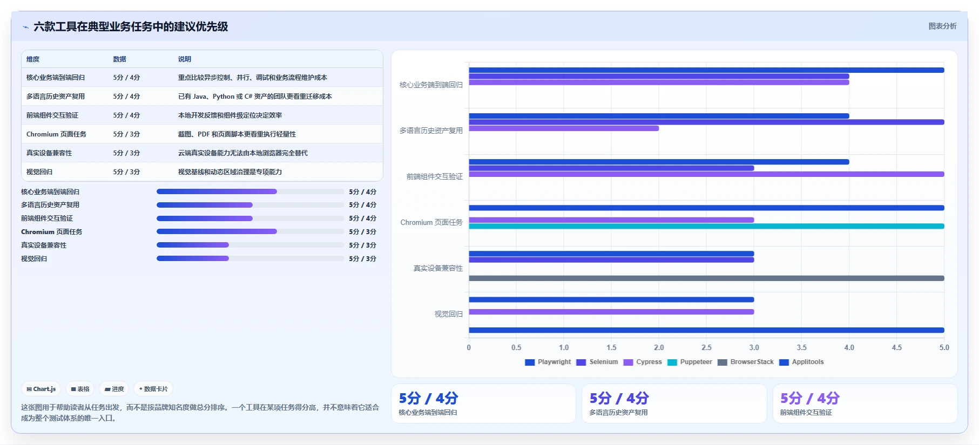
Task: Click the 表格 tag chip
Action: point(80,389)
